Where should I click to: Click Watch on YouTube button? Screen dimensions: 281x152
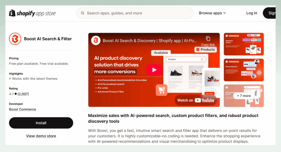pyautogui.click(x=196, y=100)
